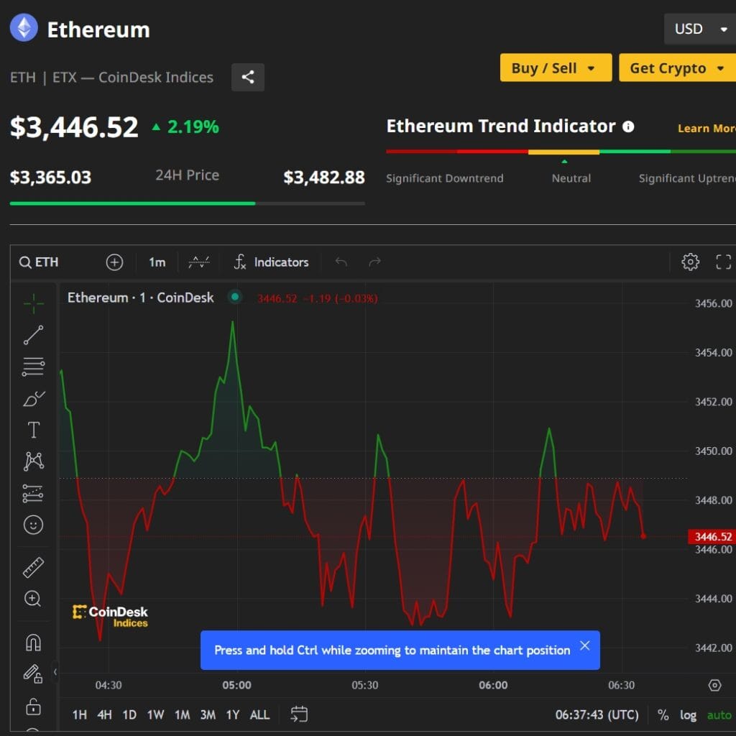Click the 06:00 time axis label
736x736 pixels.
point(493,685)
